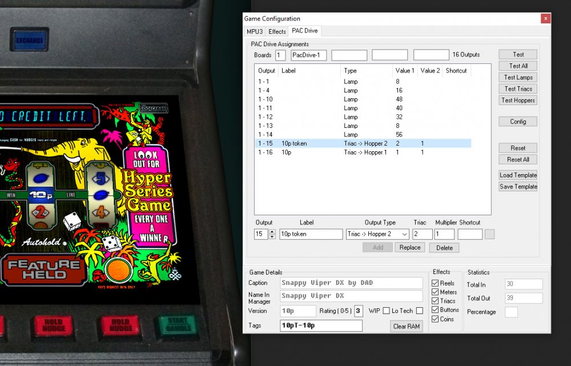Image resolution: width=571 pixels, height=366 pixels.
Task: Run Test Triacs
Action: coord(518,89)
